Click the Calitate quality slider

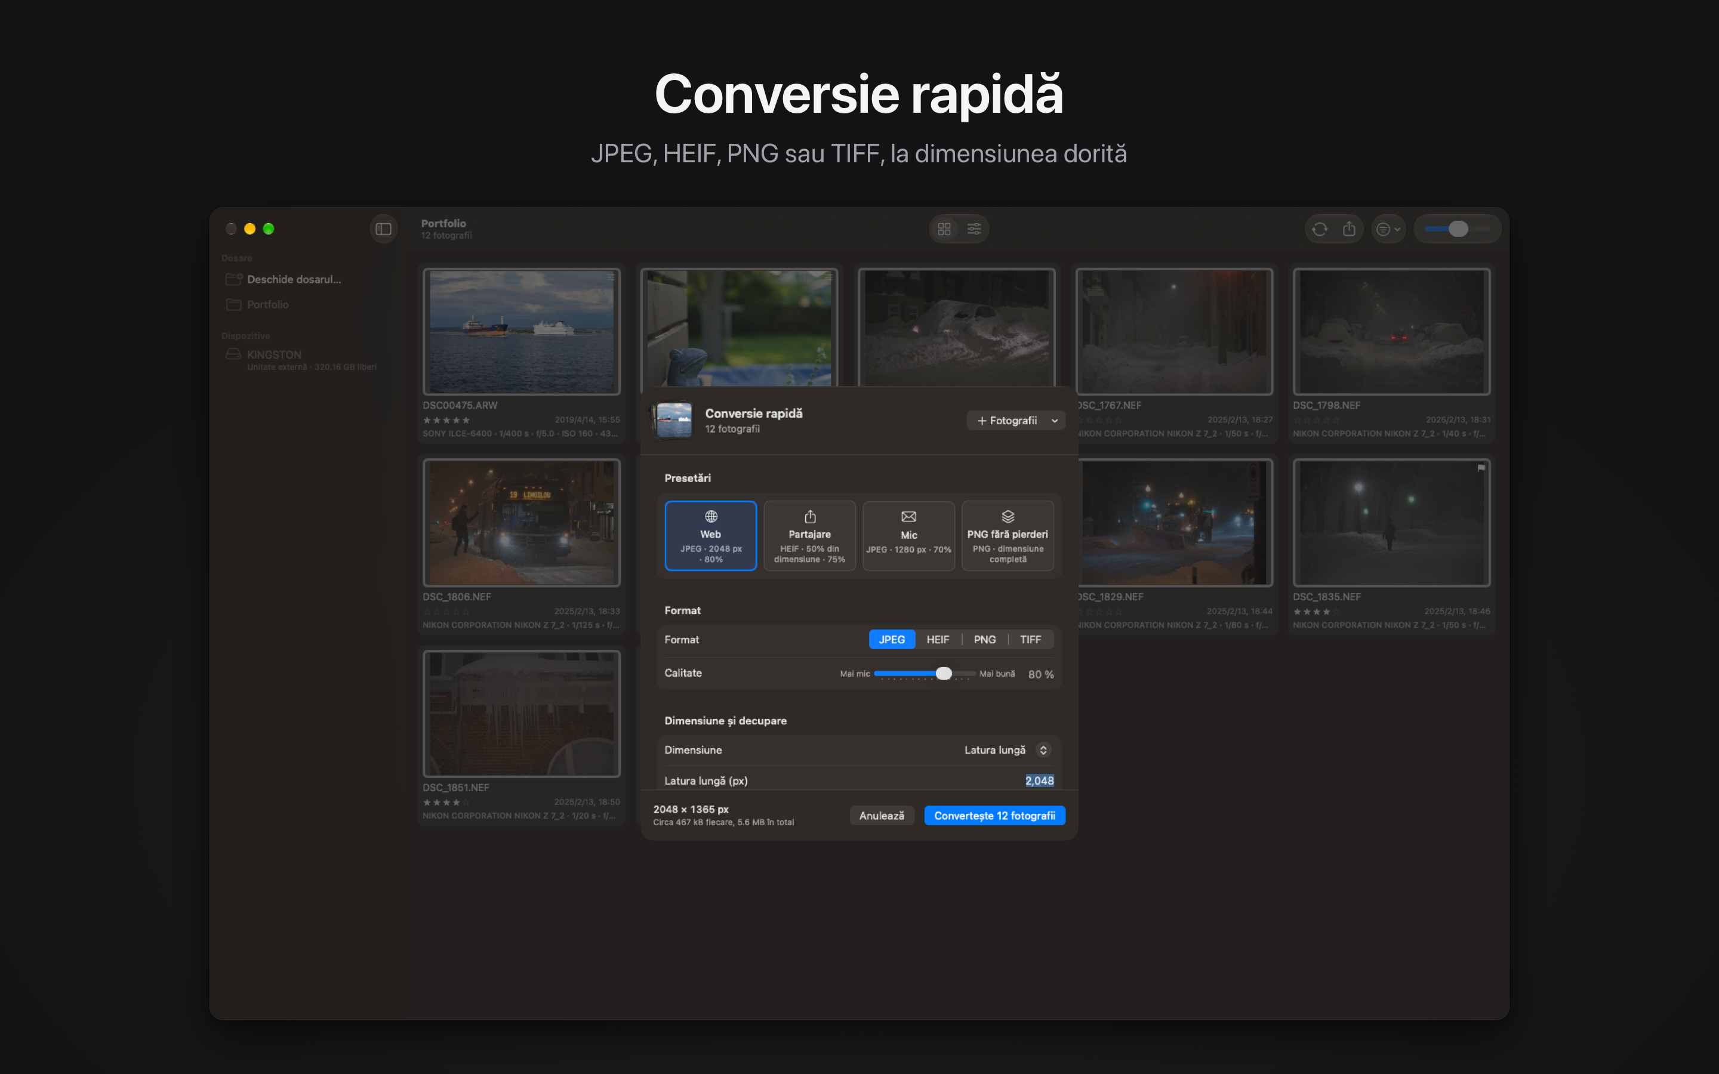[x=924, y=674]
